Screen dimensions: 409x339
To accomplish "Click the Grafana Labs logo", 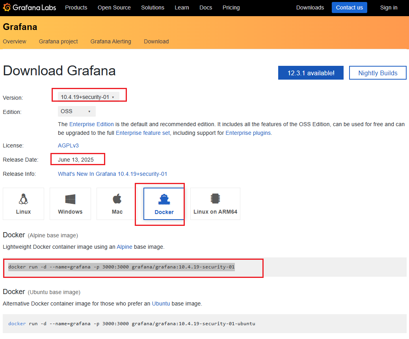I will (30, 7).
